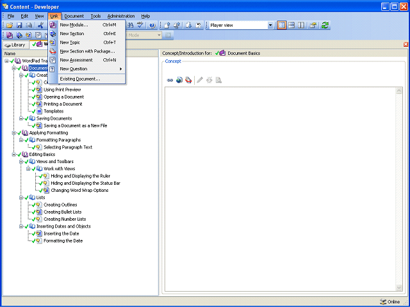Select the Templates tree item
Screen dimensions: 410x307
point(54,111)
